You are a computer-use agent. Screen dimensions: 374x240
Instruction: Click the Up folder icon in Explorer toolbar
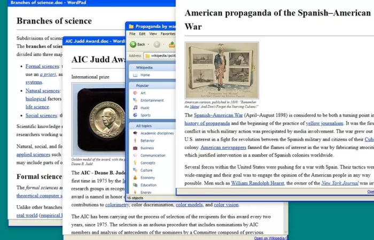(172, 44)
